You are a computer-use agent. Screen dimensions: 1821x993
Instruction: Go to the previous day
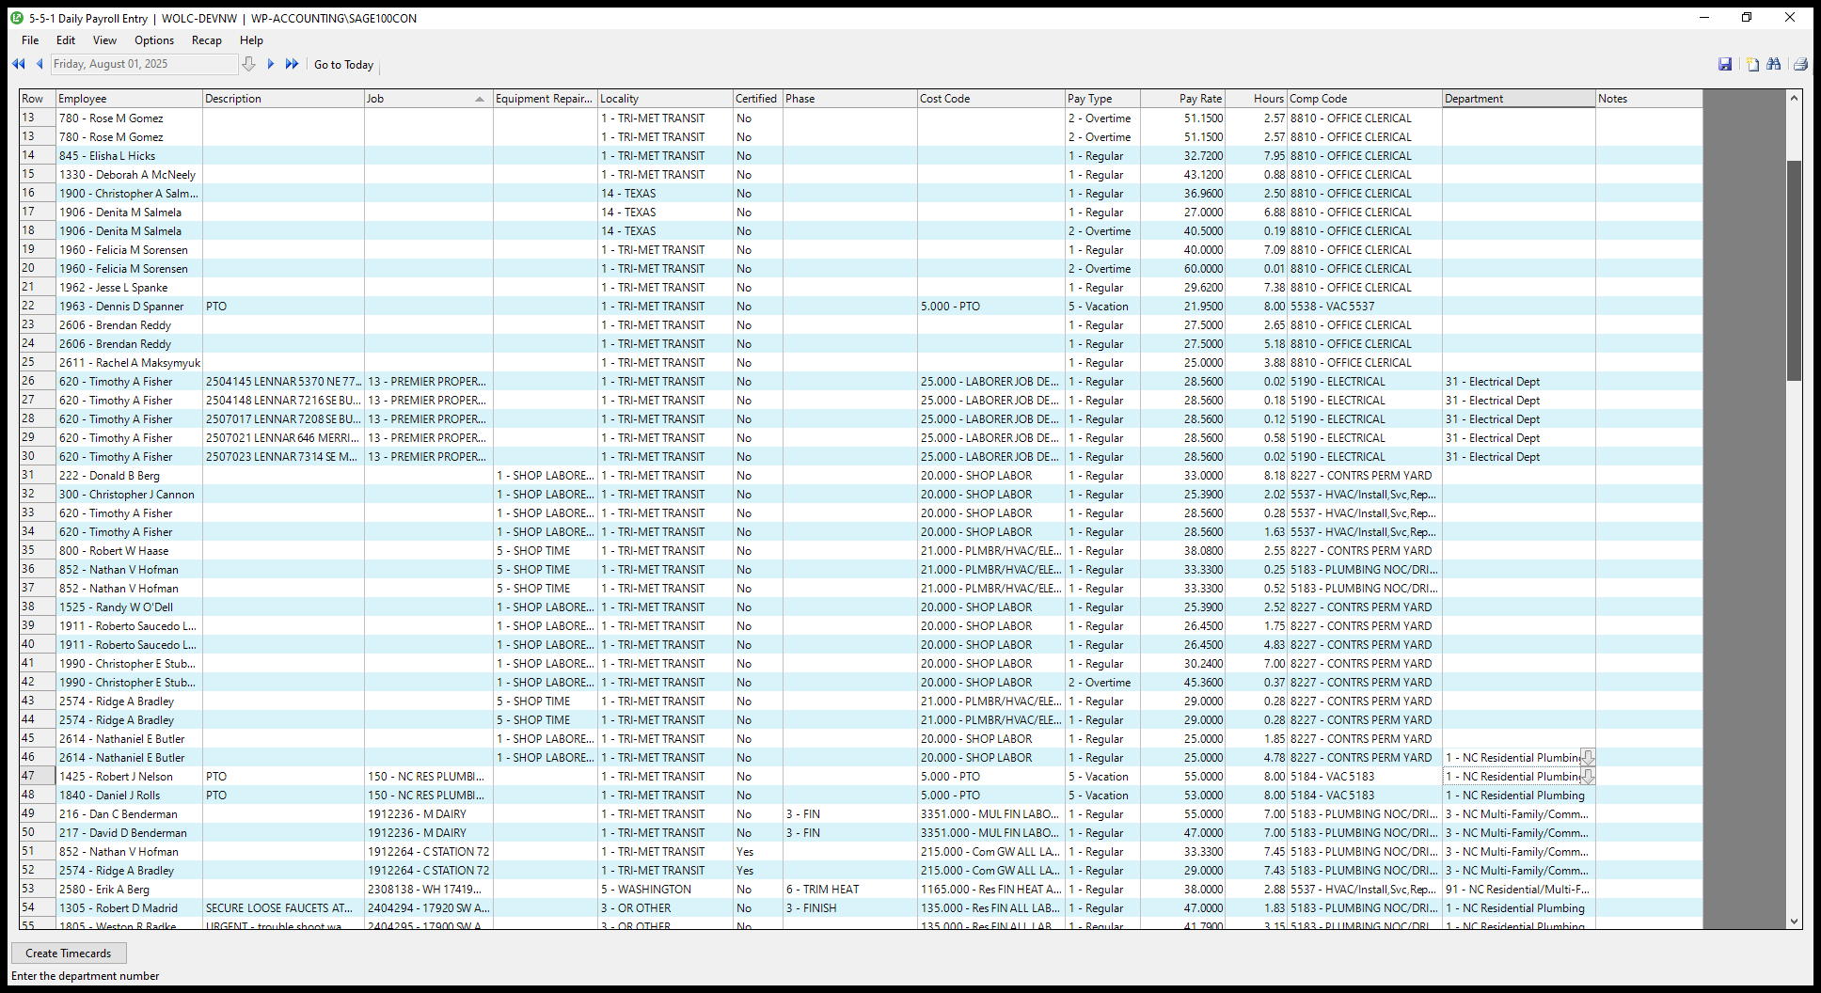tap(40, 64)
